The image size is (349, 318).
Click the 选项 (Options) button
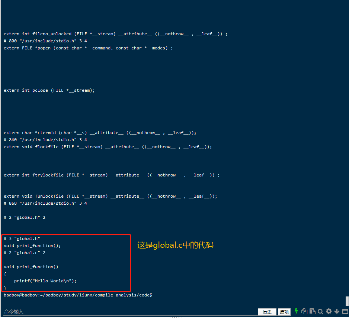[284, 312]
